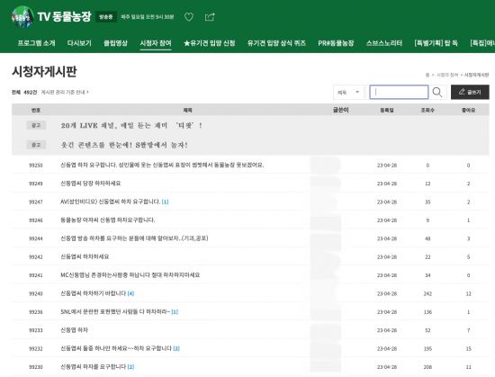Viewport: 495px width, 377px height.
Task: Open PR#동물농장 menu item
Action: [x=336, y=43]
